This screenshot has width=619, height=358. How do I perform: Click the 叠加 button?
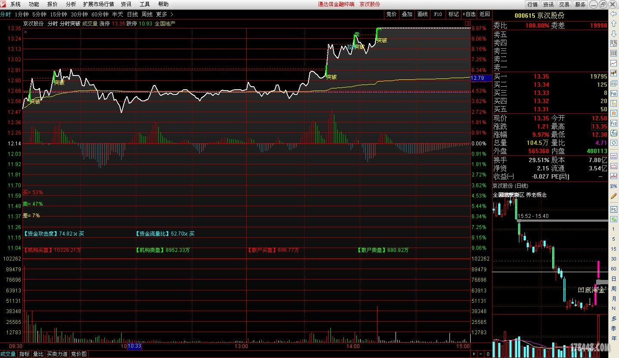[407, 14]
